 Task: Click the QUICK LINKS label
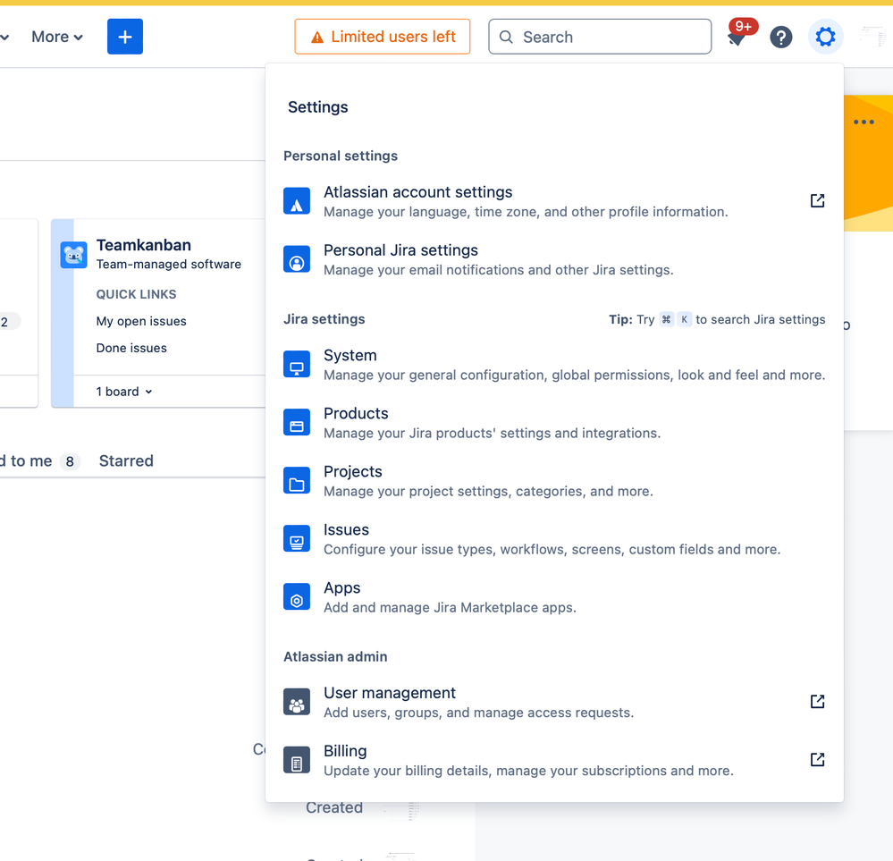136,294
